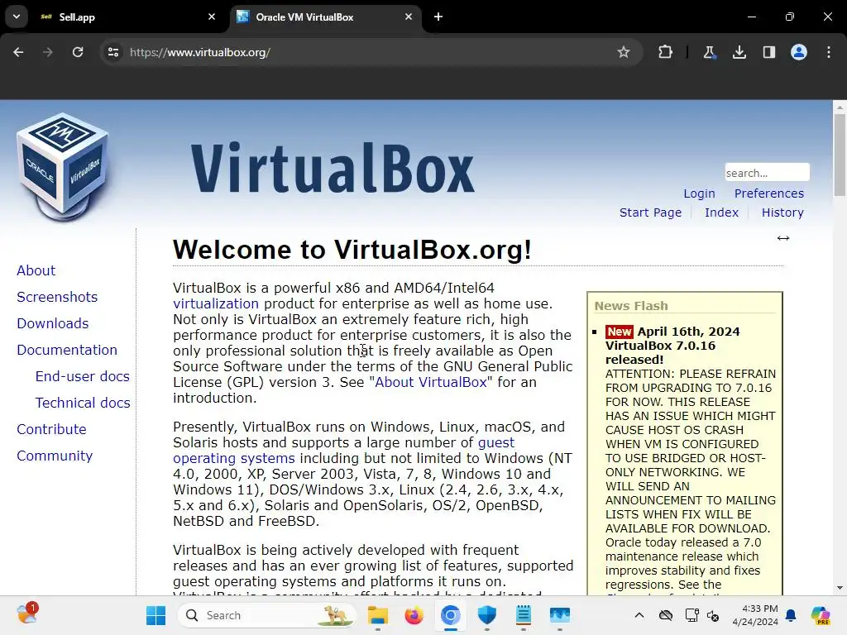The image size is (847, 635).
Task: Open End-user docs sidebar link
Action: [83, 376]
